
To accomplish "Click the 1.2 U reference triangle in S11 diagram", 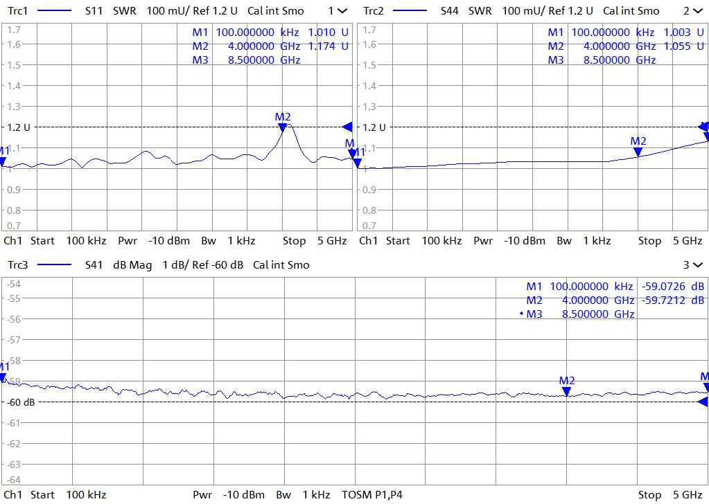I will coord(347,127).
